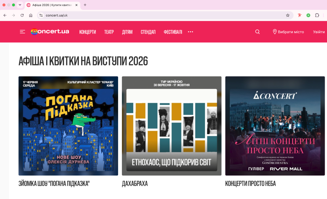Click the concert.ua logo
327x199 pixels.
[x=50, y=31]
